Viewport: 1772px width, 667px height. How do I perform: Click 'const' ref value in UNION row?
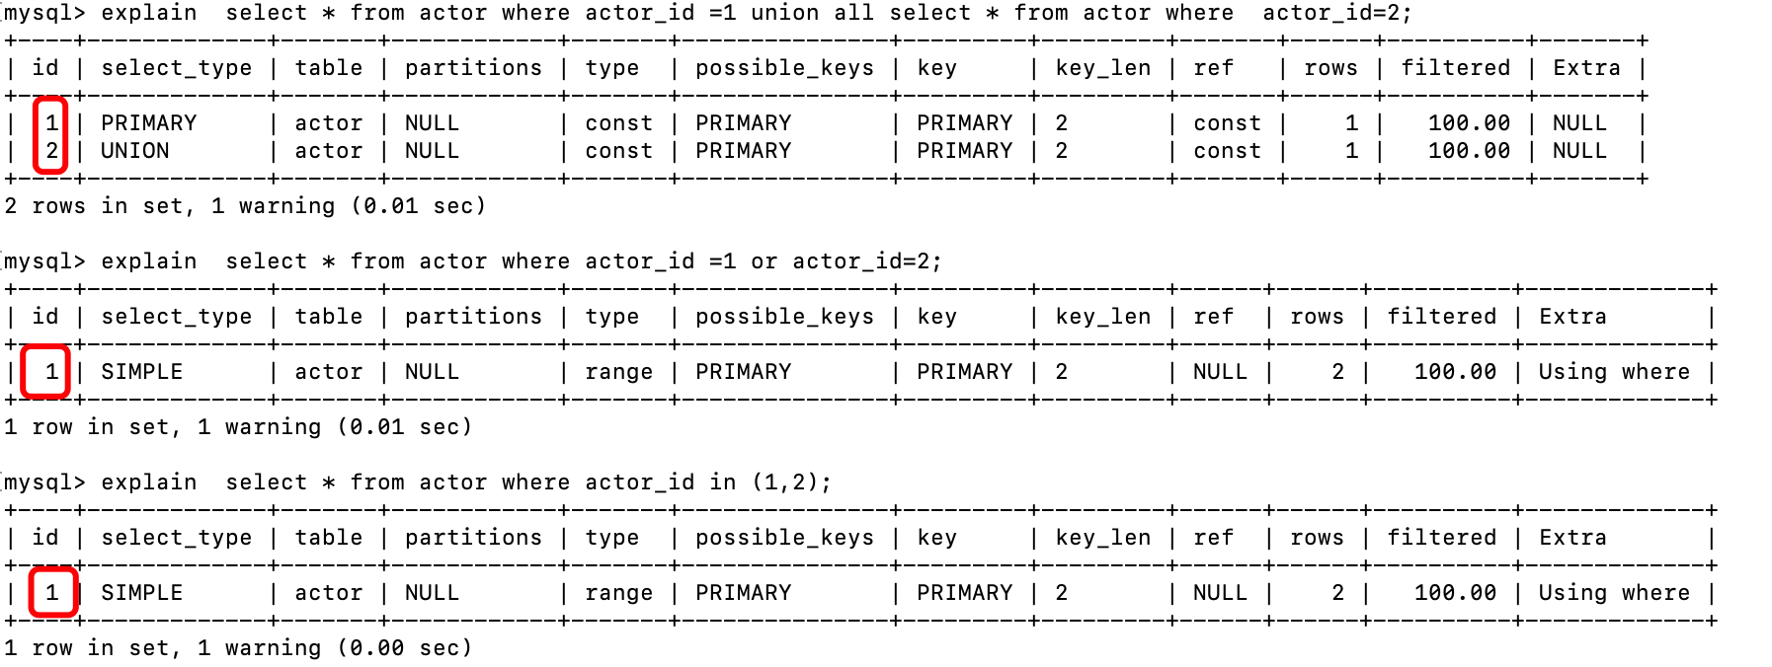tap(1227, 151)
